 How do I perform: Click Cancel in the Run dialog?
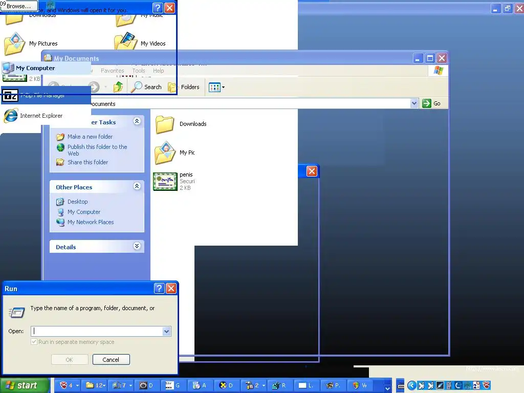click(x=111, y=360)
